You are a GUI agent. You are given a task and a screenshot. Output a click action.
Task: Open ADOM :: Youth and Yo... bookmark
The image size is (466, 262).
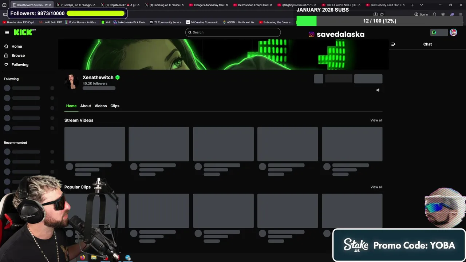click(x=239, y=22)
